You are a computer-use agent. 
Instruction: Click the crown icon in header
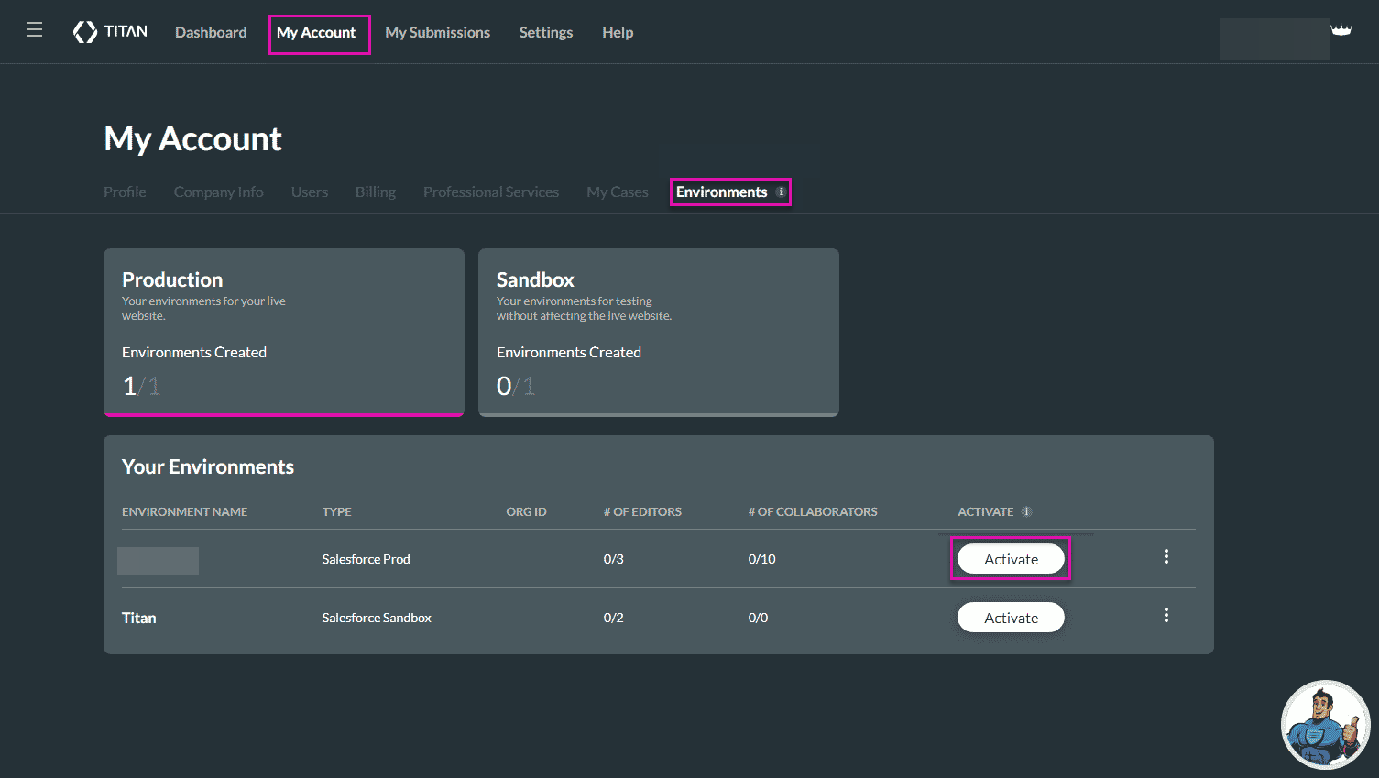[1341, 30]
